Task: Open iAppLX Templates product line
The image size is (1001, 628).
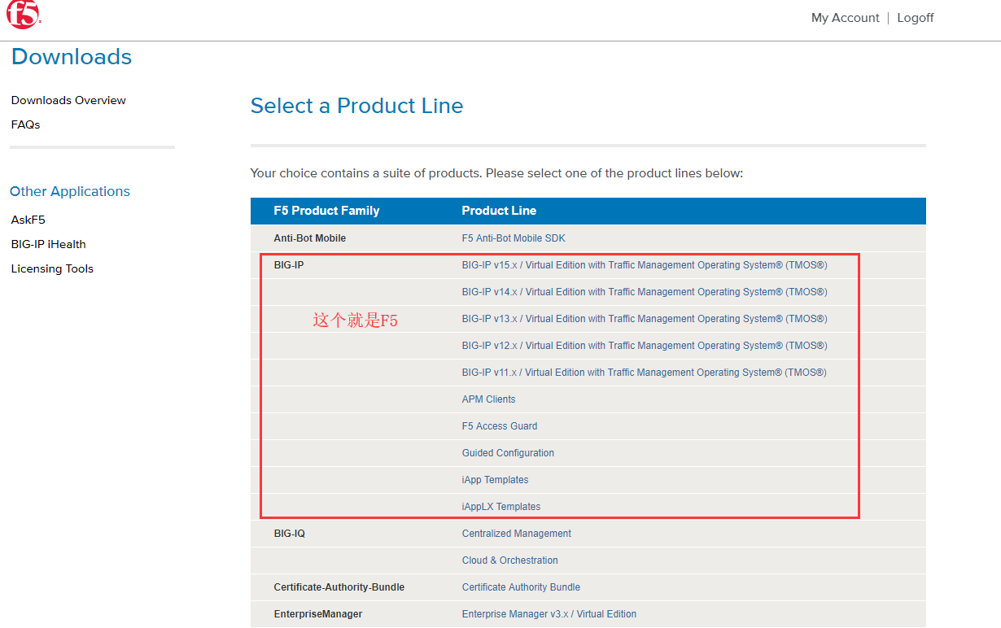Action: coord(501,507)
